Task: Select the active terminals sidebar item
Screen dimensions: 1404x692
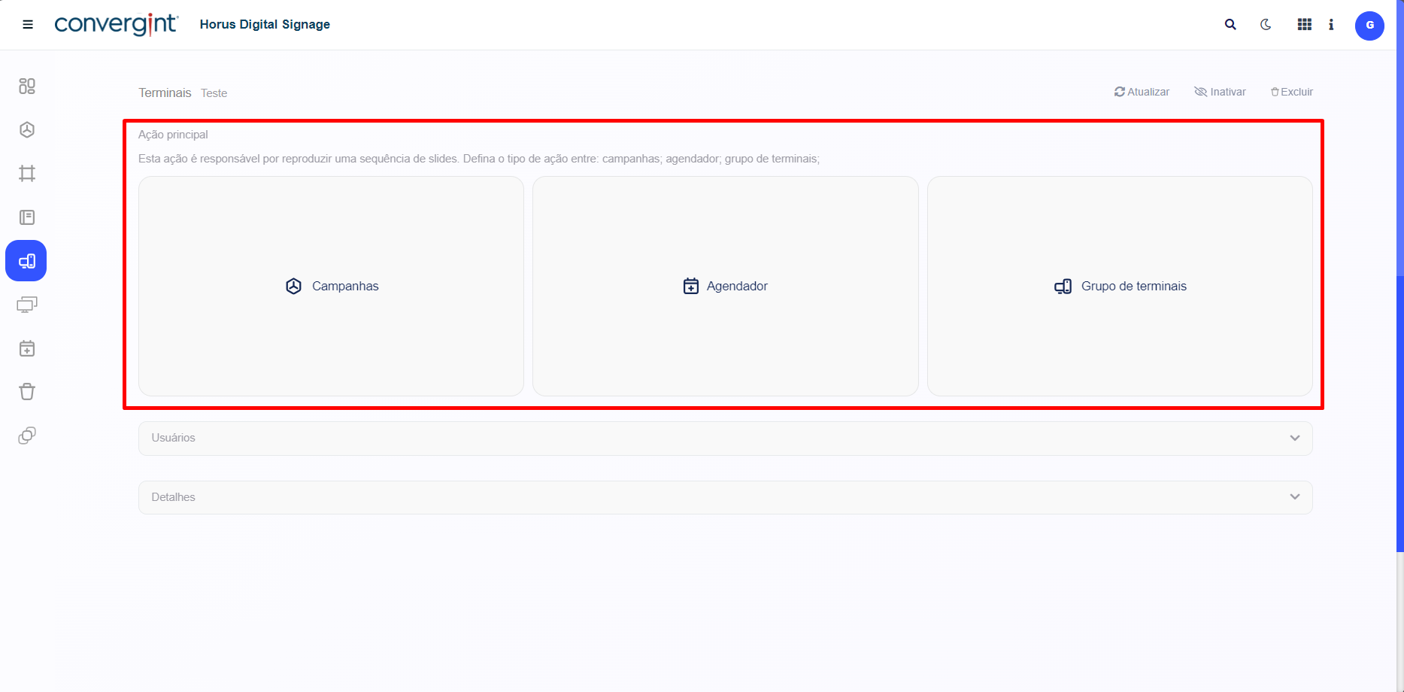Action: (26, 261)
